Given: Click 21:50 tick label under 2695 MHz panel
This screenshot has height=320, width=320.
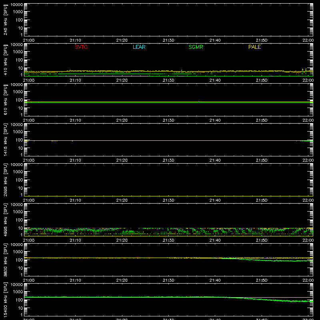Looking at the screenshot, I should (262, 200).
